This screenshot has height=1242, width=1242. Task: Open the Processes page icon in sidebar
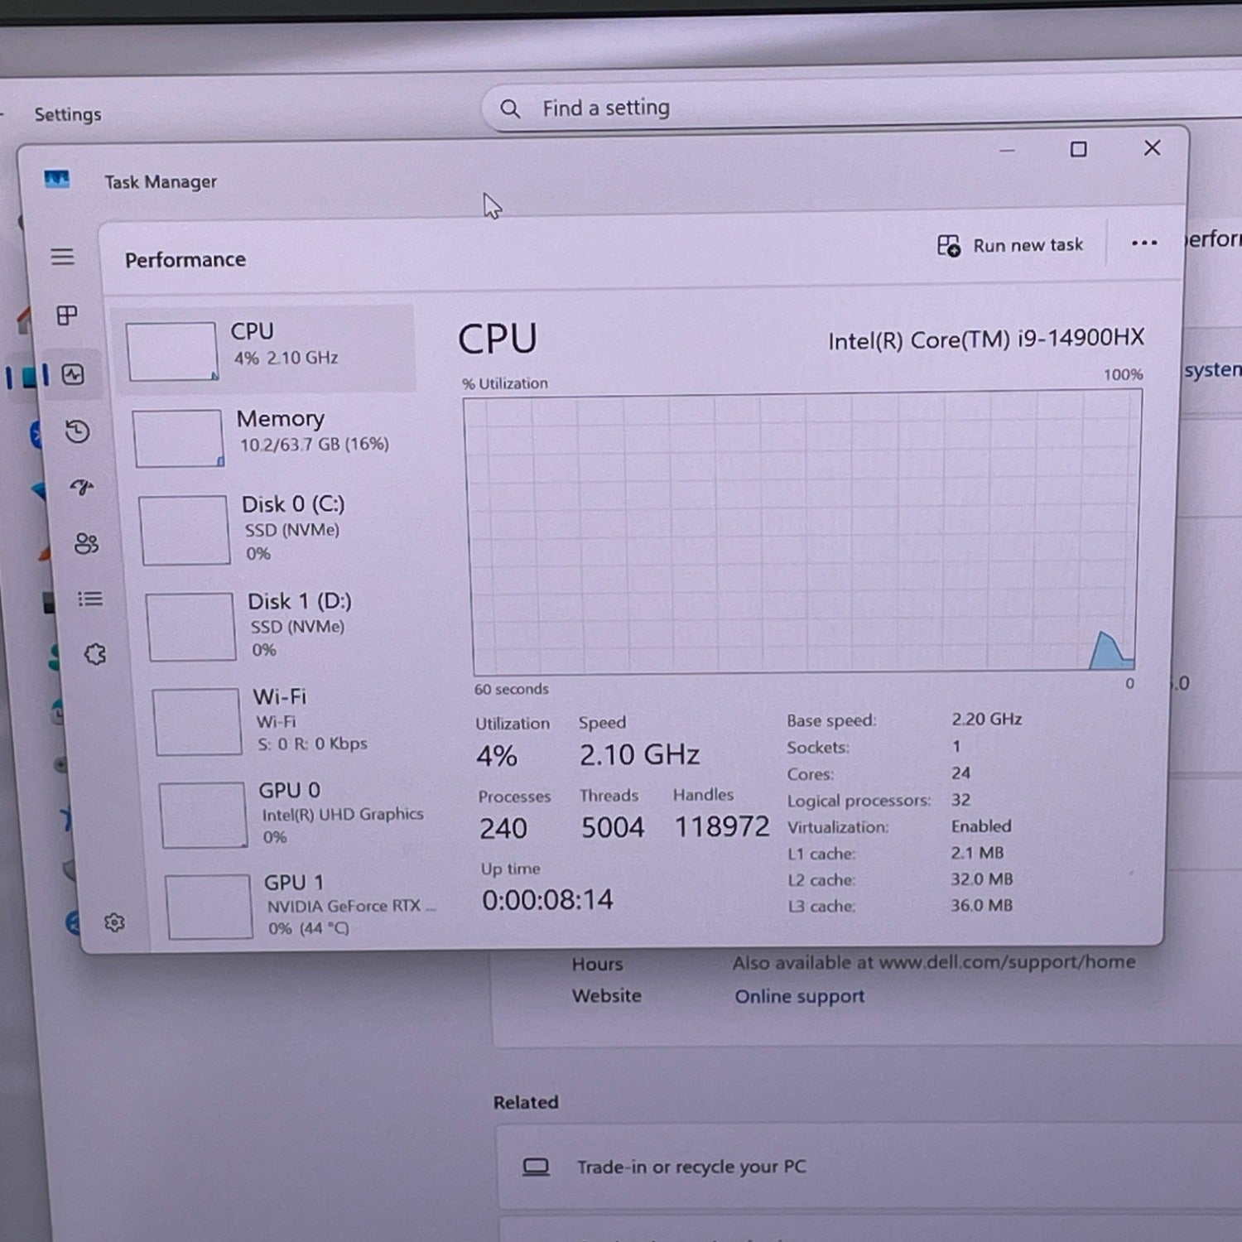(x=67, y=315)
